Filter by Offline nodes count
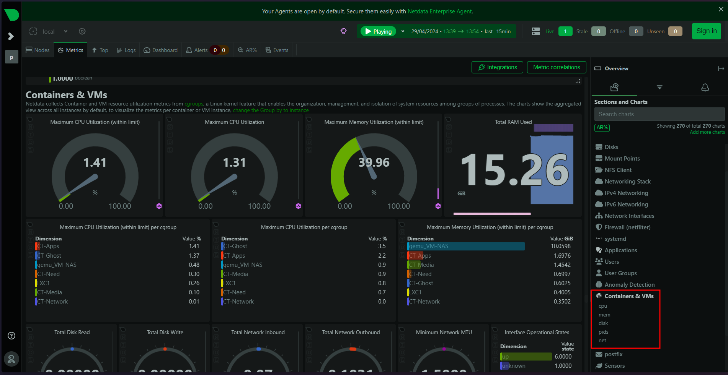This screenshot has width=728, height=375. (636, 31)
